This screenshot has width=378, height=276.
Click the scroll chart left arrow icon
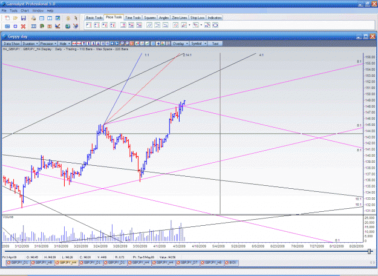point(112,44)
